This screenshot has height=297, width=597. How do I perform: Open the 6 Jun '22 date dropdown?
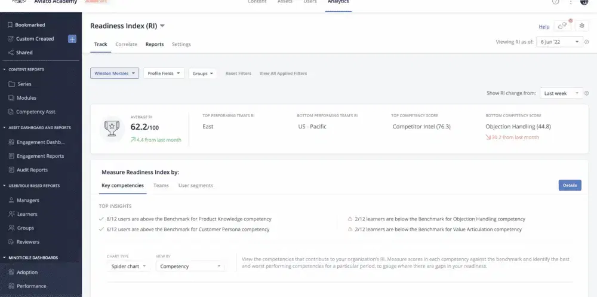[559, 42]
